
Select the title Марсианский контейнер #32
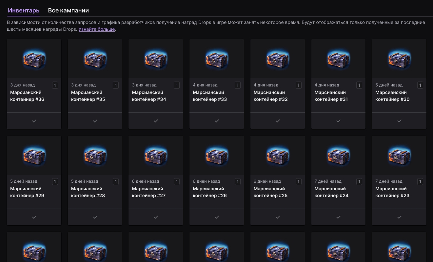(271, 96)
